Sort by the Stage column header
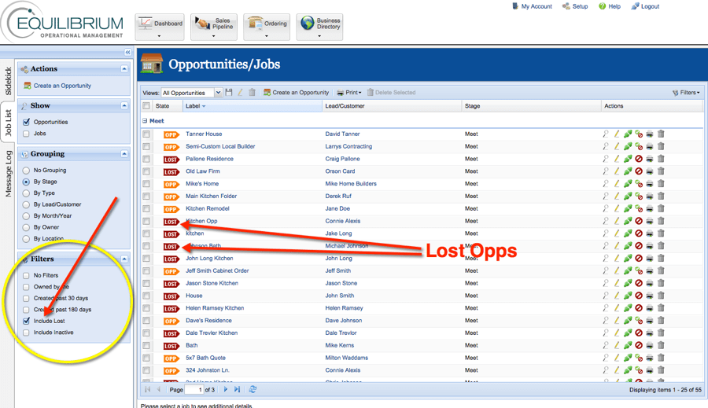708x408 pixels. (531, 106)
